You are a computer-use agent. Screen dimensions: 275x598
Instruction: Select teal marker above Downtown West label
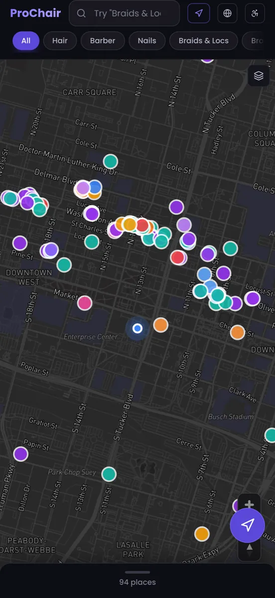pyautogui.click(x=64, y=265)
